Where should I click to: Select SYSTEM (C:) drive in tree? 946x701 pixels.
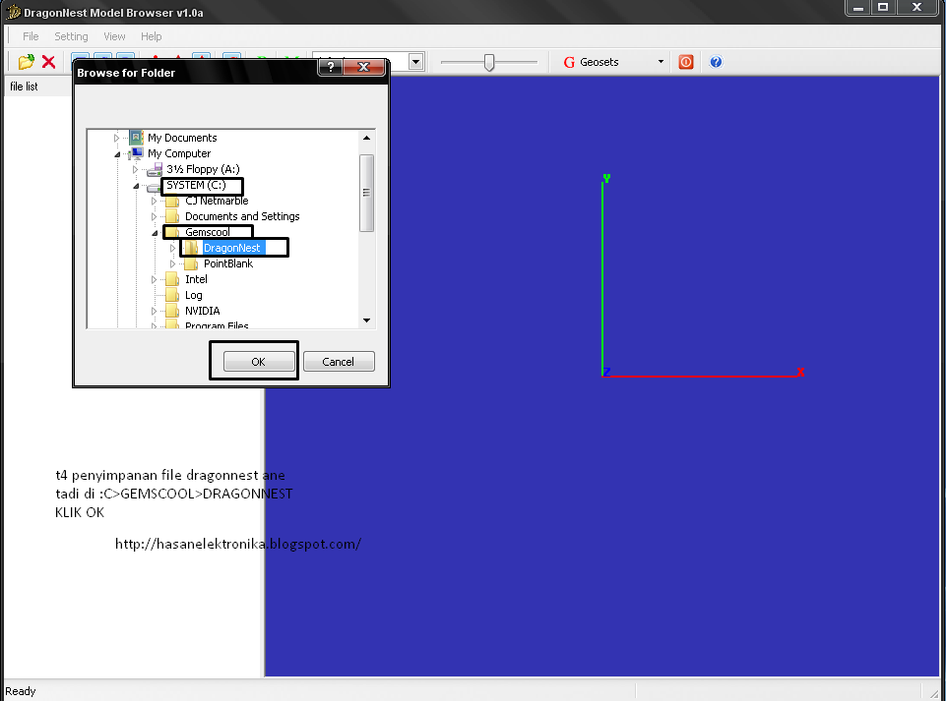point(196,185)
